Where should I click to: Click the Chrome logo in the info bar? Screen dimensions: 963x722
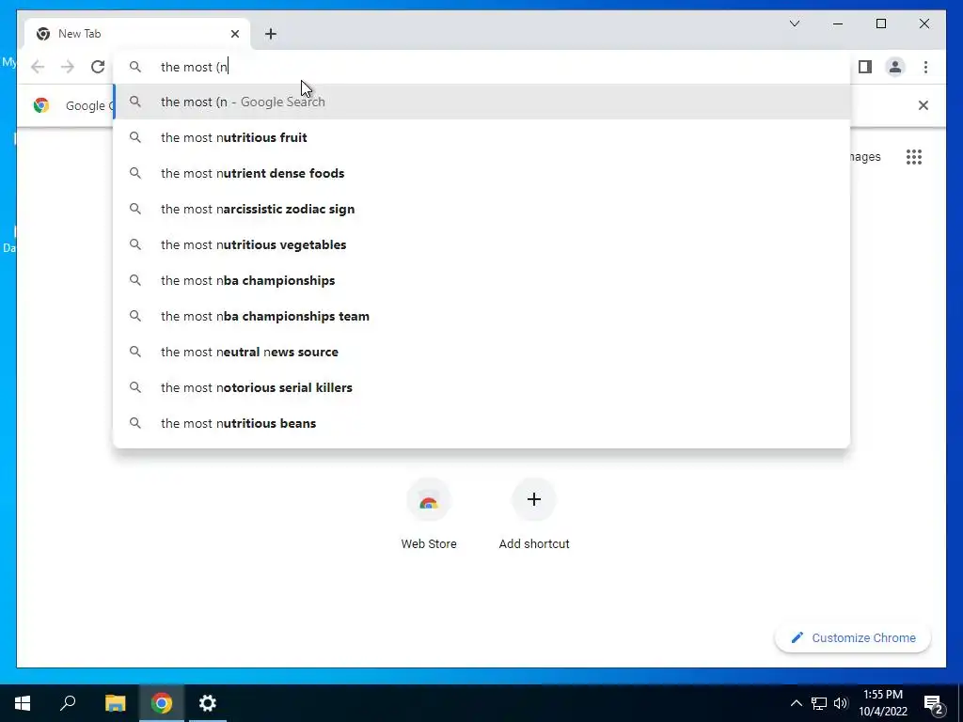41,105
